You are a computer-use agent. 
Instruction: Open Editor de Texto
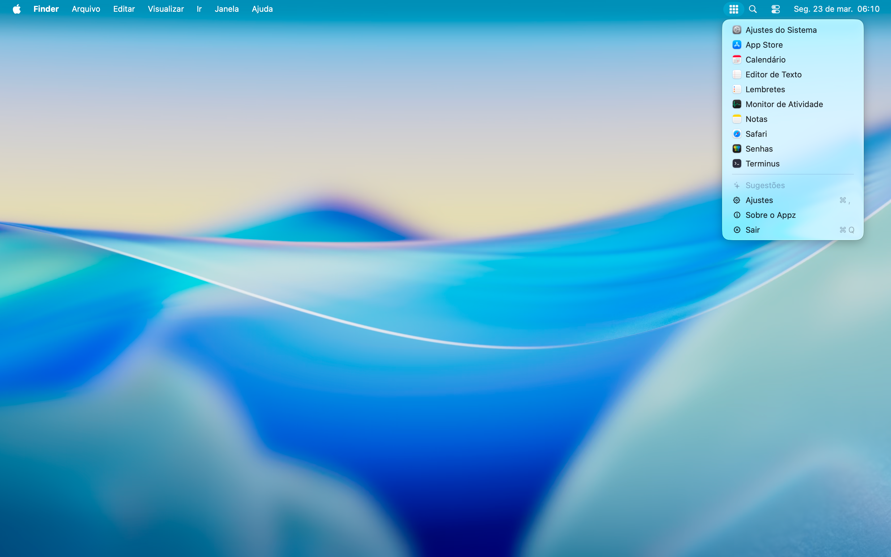pyautogui.click(x=773, y=74)
